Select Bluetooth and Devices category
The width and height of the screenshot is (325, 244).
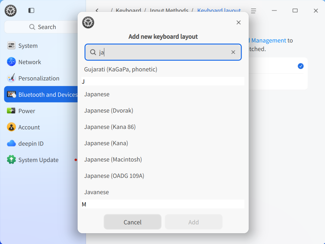[x=41, y=94]
